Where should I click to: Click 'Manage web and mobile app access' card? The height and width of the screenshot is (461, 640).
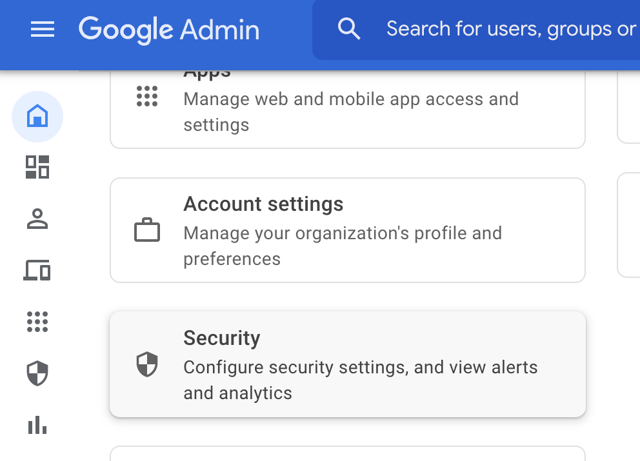pyautogui.click(x=351, y=99)
